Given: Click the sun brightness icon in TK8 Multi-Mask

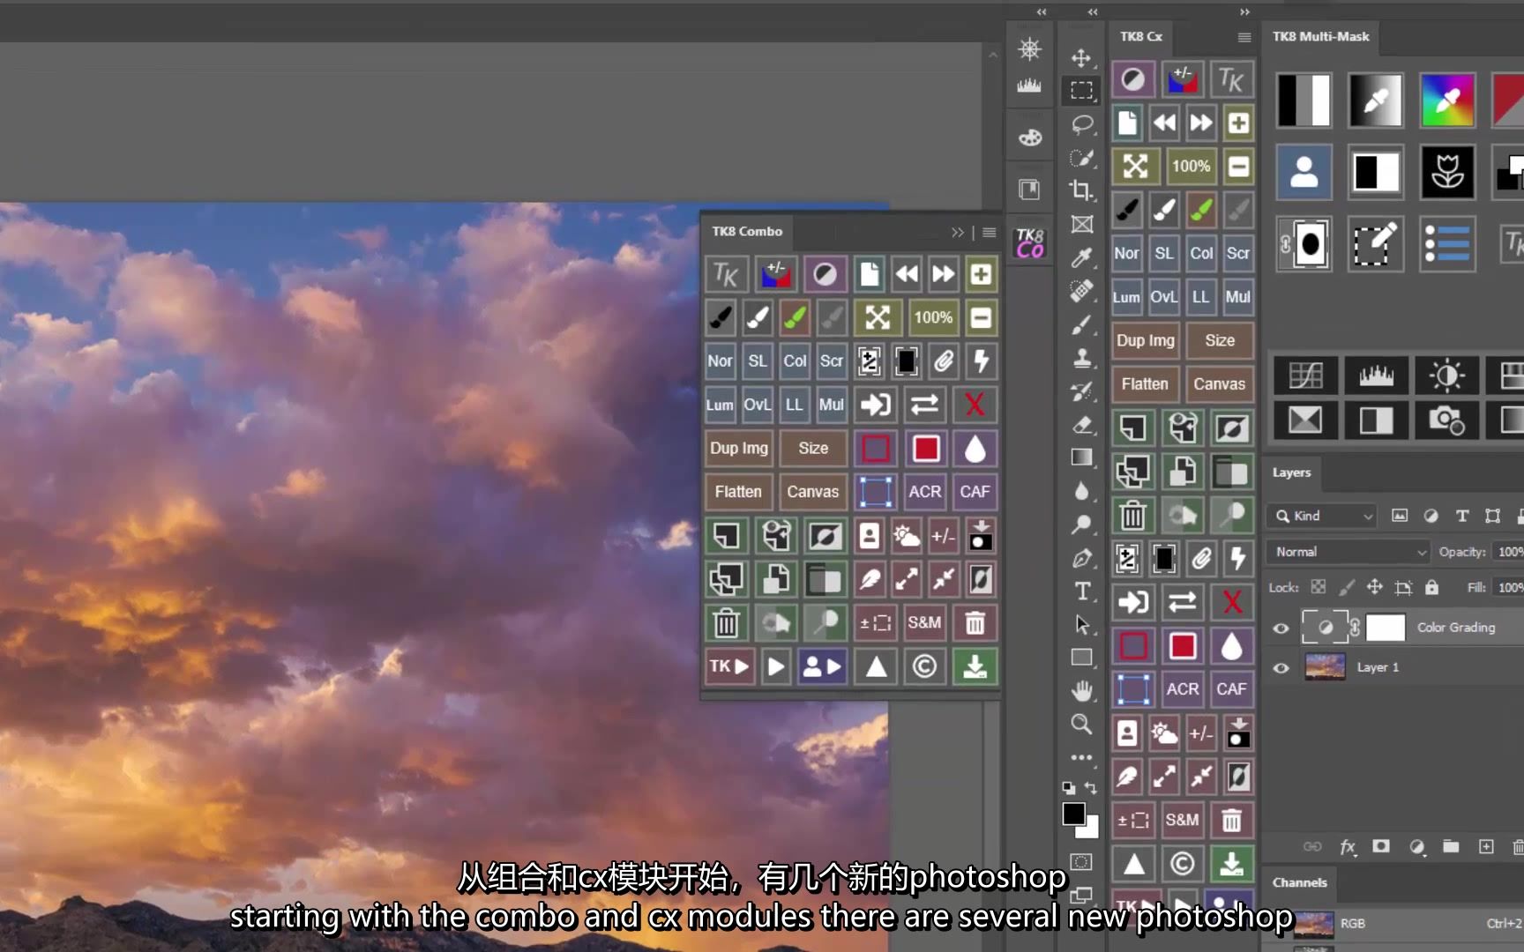Looking at the screenshot, I should click(x=1447, y=376).
